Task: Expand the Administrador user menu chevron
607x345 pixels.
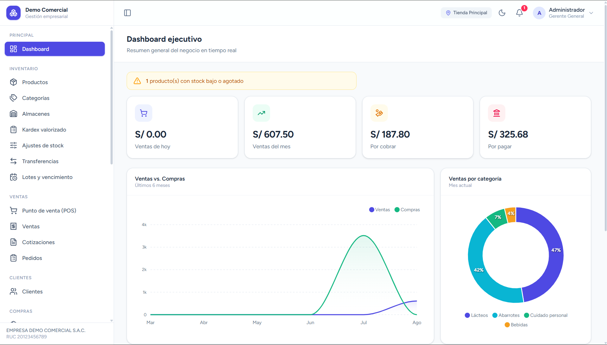Action: pos(591,13)
